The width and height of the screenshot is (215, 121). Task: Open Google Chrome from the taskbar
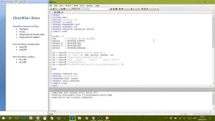tap(86, 118)
